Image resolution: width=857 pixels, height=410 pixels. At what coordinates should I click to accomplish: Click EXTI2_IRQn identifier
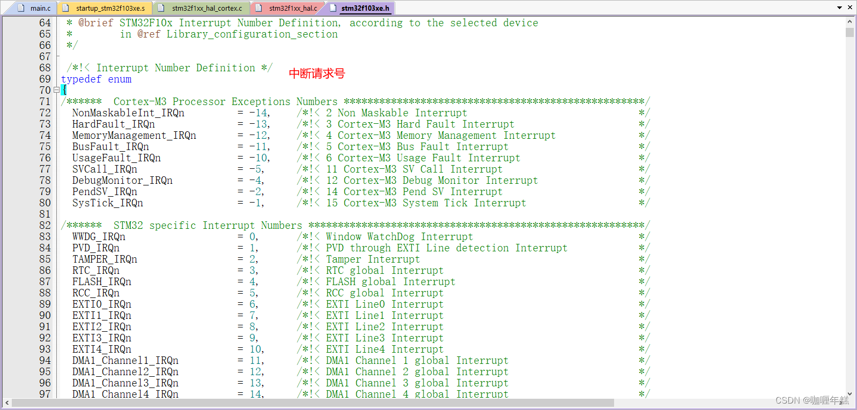tap(102, 327)
